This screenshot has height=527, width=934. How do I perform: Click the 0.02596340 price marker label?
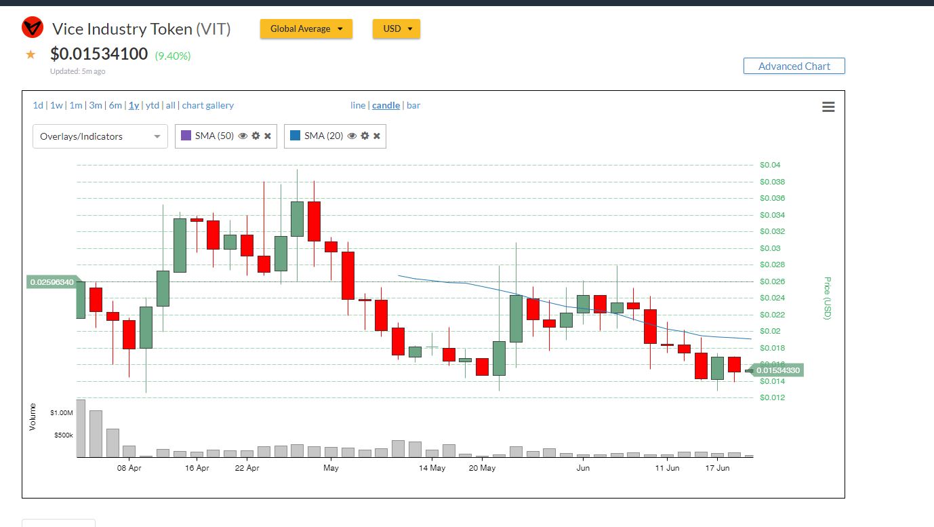point(53,281)
